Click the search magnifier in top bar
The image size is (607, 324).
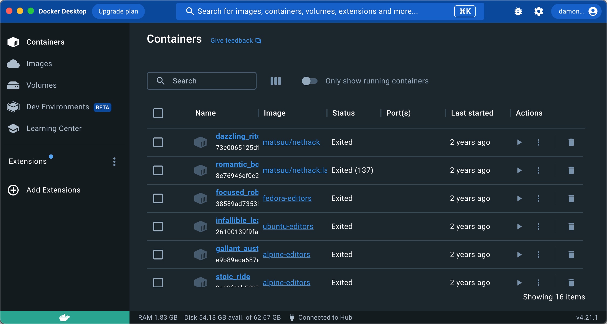click(190, 11)
